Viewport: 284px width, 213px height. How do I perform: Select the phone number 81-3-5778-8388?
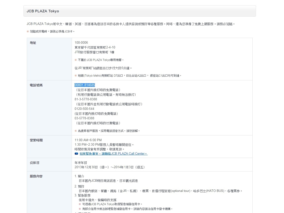pos(86,99)
